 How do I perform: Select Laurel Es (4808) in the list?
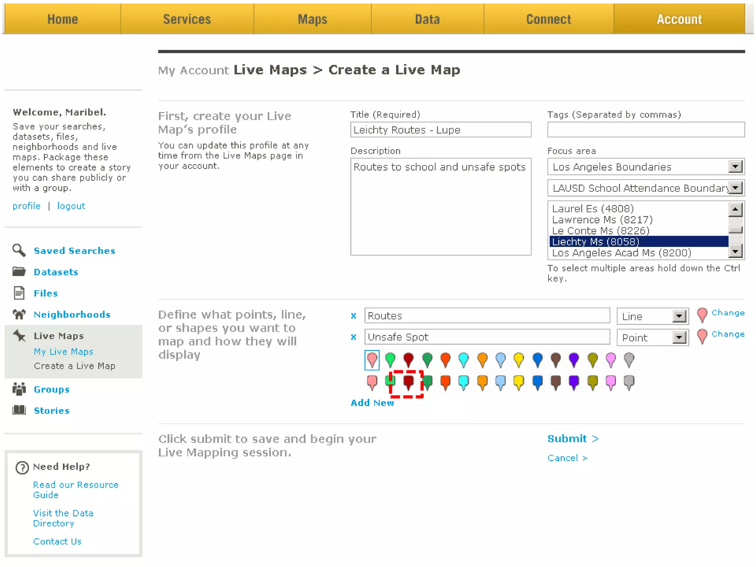point(639,209)
